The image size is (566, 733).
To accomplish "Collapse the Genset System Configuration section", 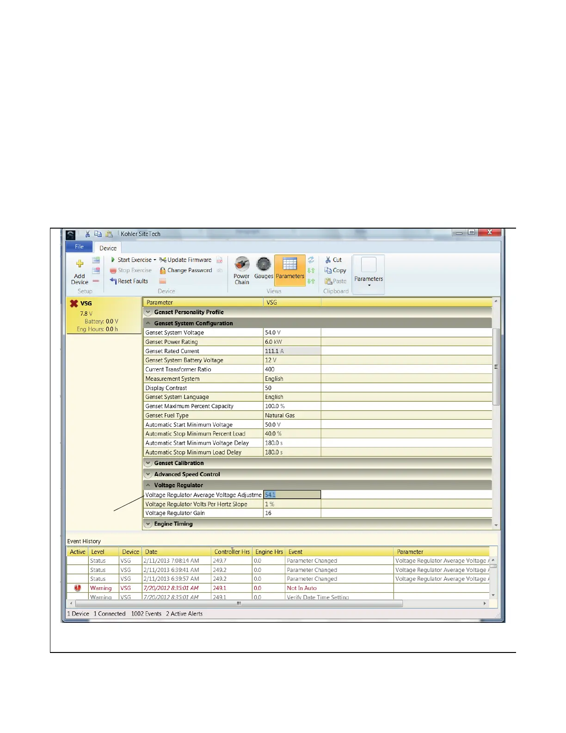I will coord(148,323).
